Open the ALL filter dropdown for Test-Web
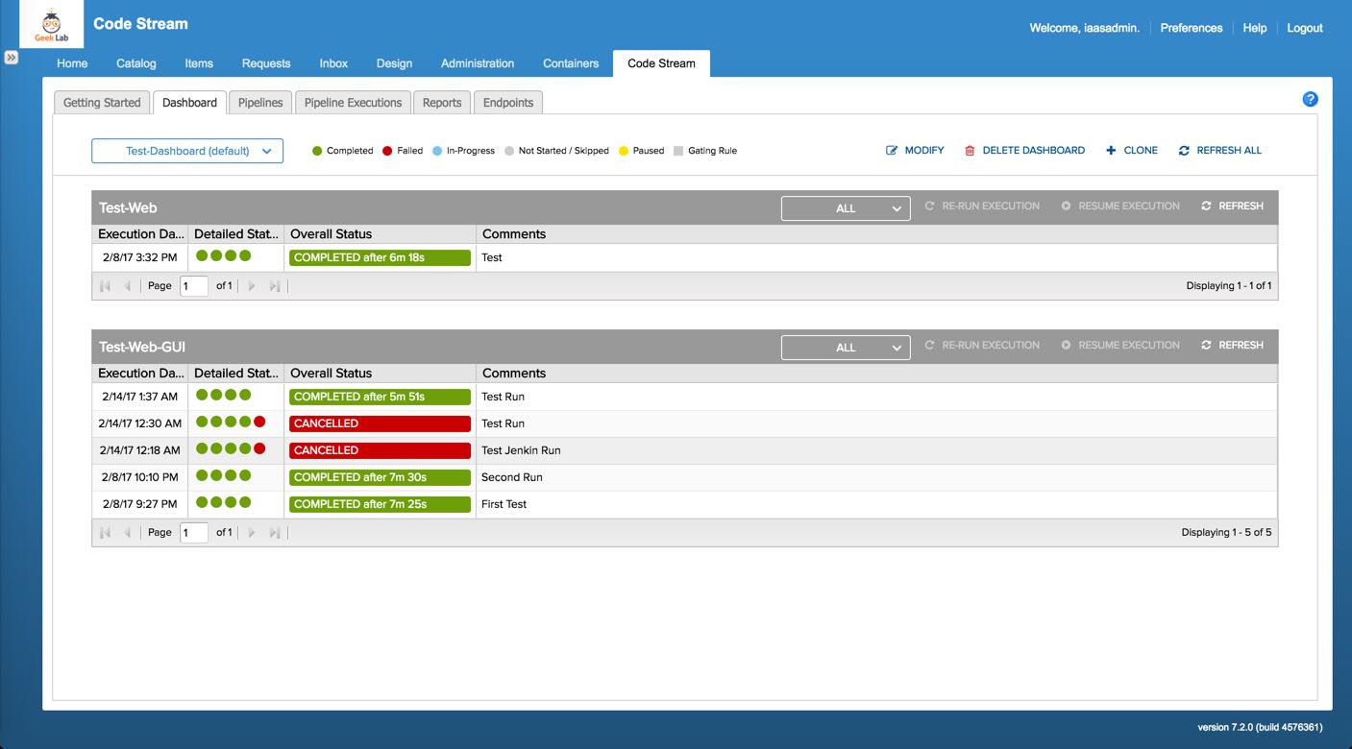 point(846,207)
